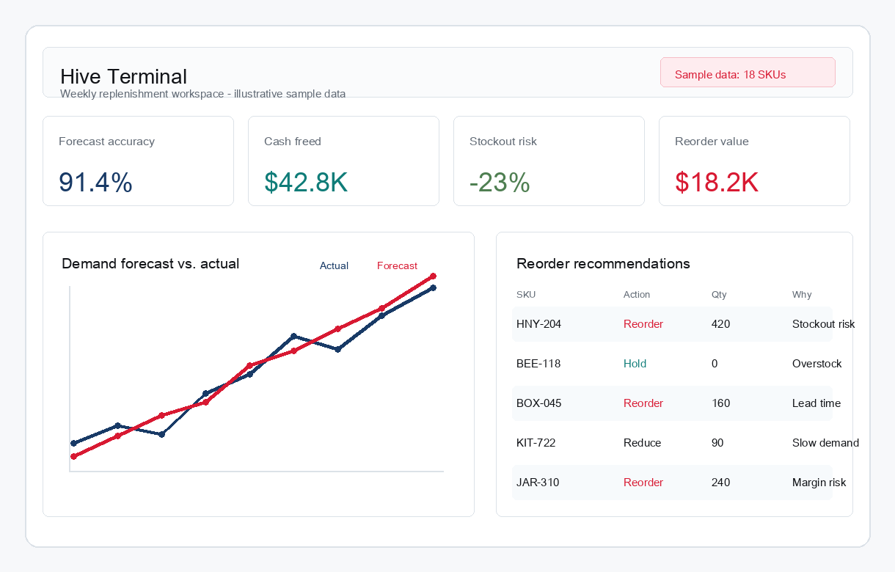Select the Stockout risk card label
Image resolution: width=895 pixels, height=572 pixels.
click(x=503, y=142)
